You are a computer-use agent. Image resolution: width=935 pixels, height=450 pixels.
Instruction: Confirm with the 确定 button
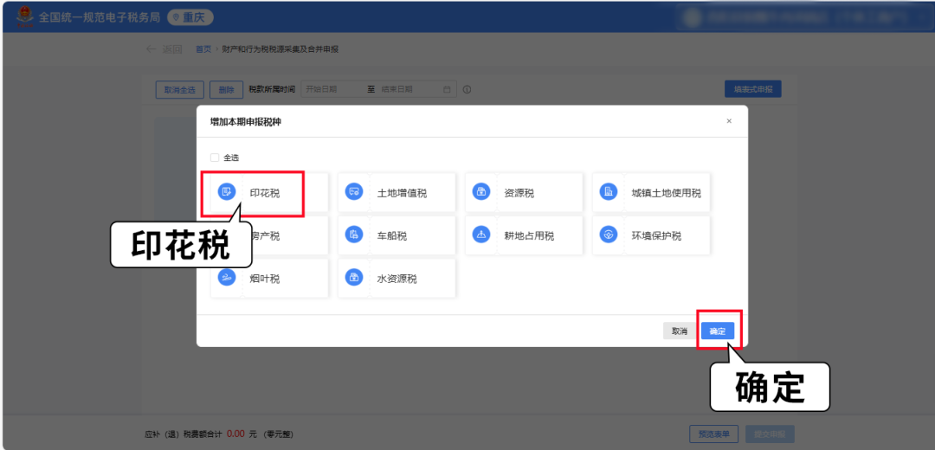click(x=718, y=331)
